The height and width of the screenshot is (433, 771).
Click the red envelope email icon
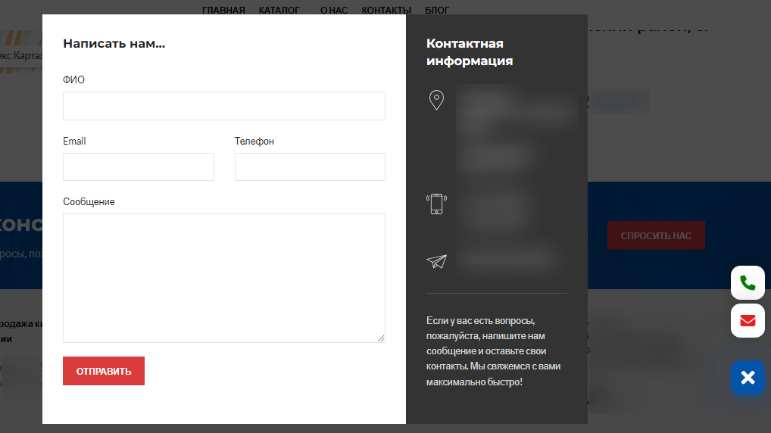point(748,320)
